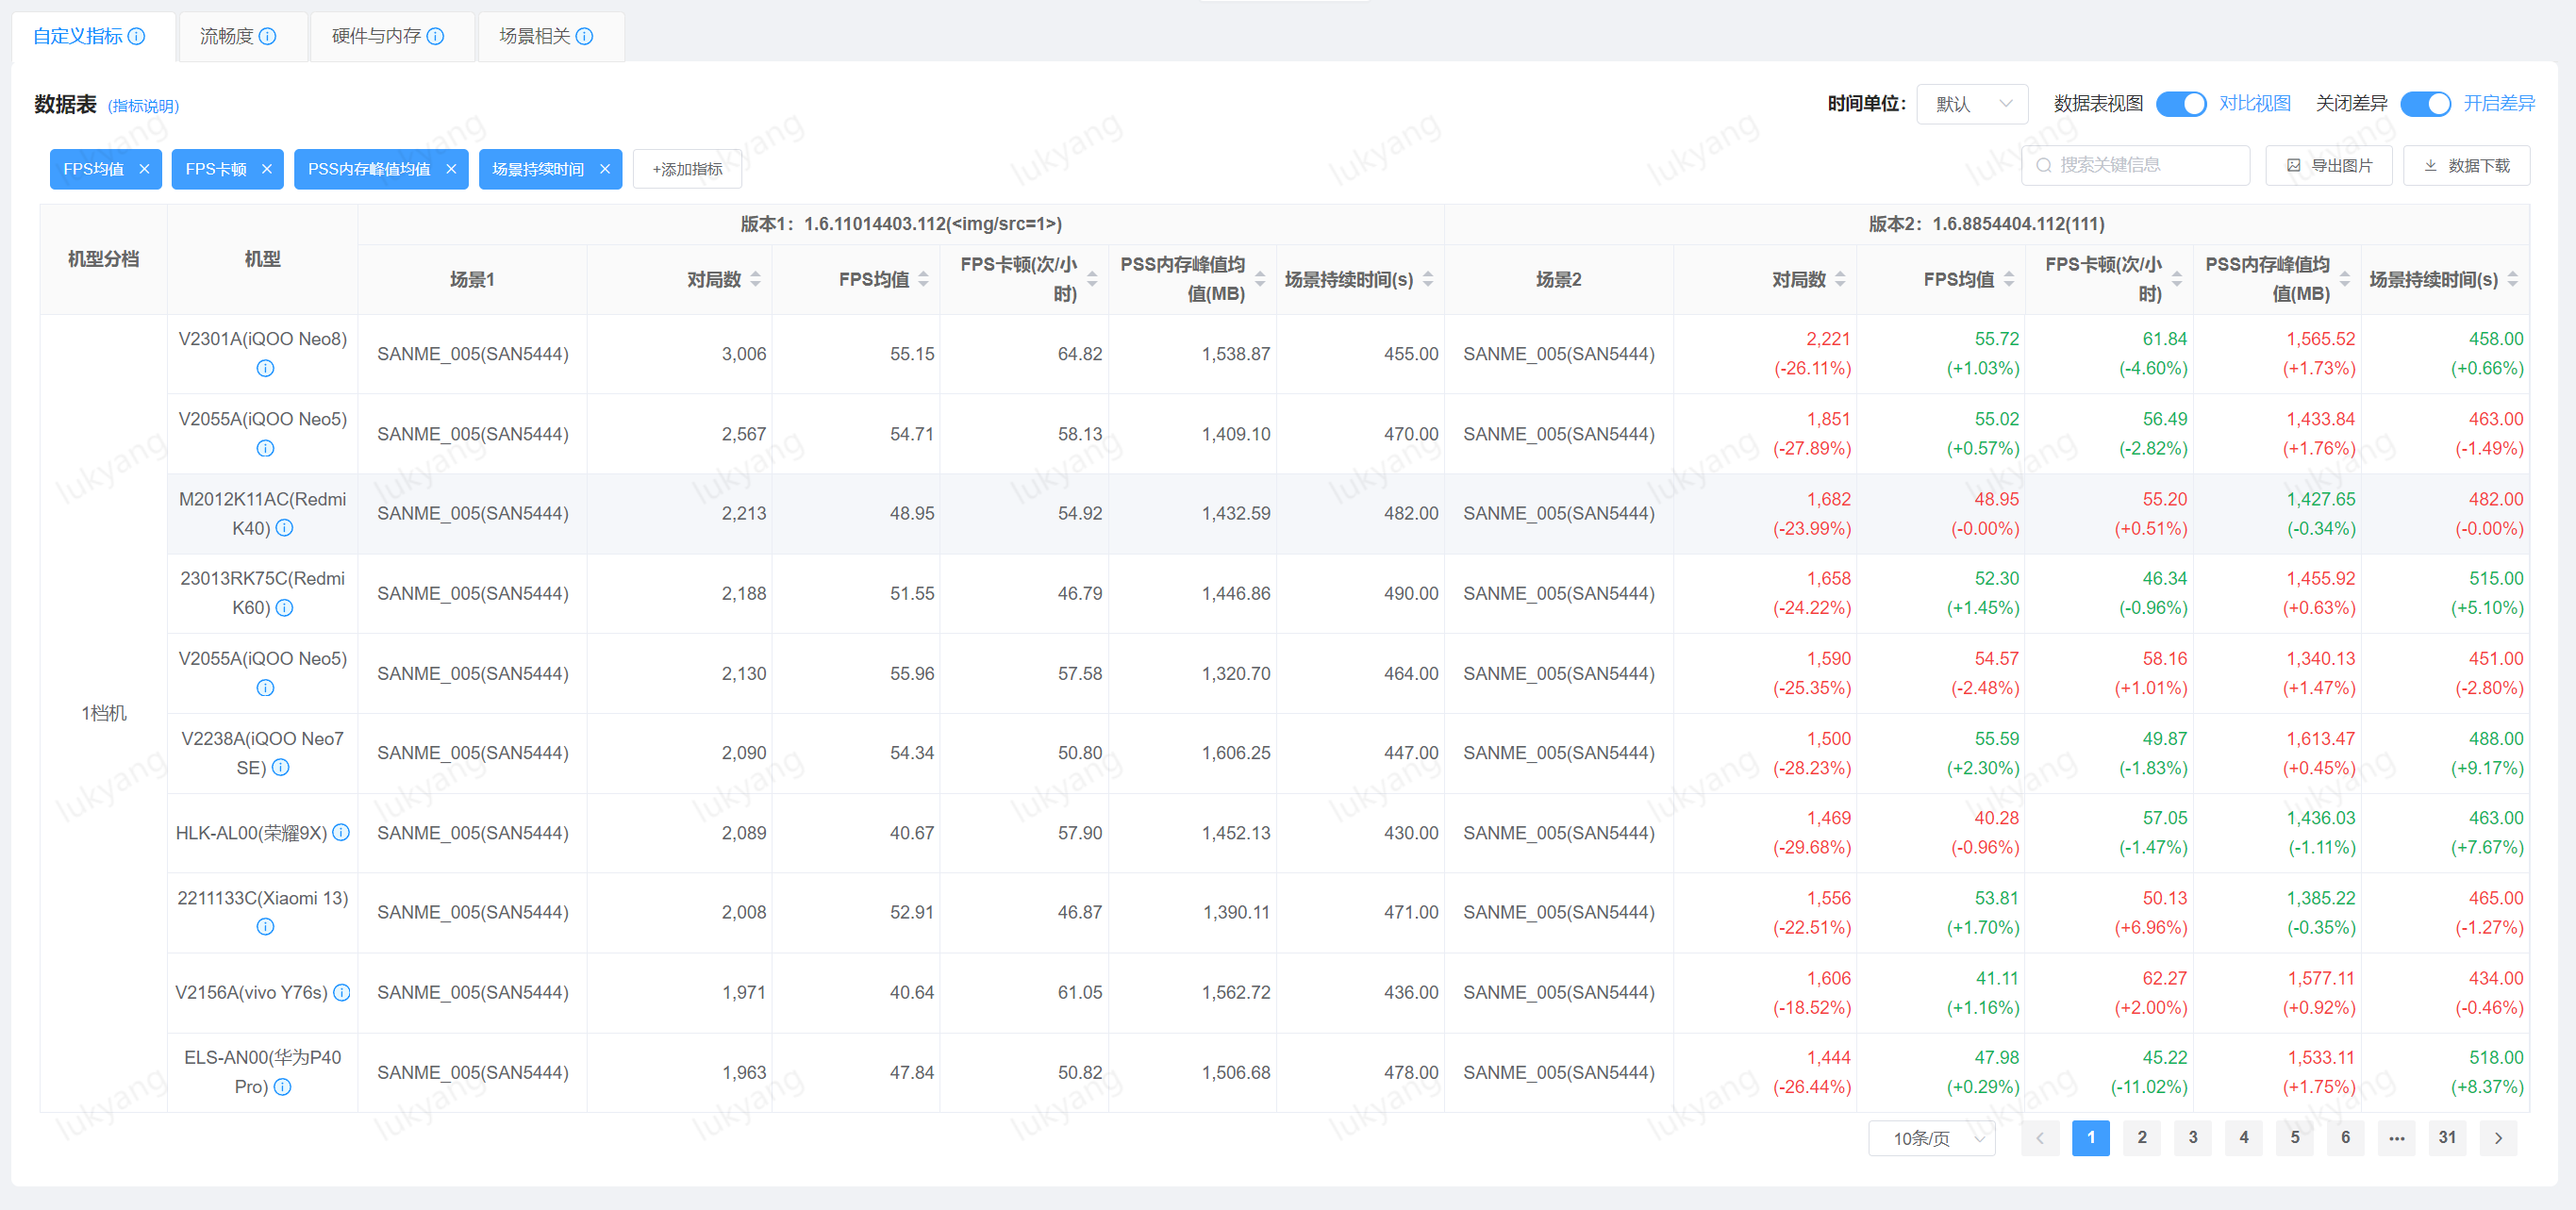This screenshot has width=2576, height=1210.
Task: Click the 导出图片 export image button
Action: click(2329, 166)
